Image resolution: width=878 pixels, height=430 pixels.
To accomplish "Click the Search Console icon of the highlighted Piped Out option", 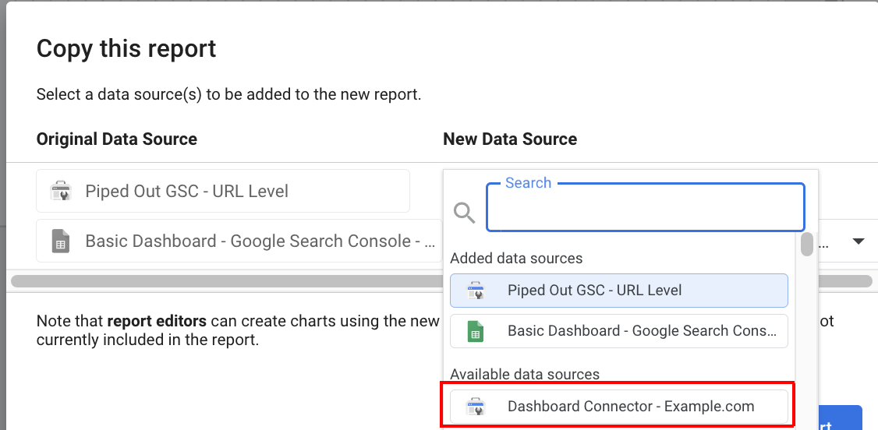I will coord(476,291).
